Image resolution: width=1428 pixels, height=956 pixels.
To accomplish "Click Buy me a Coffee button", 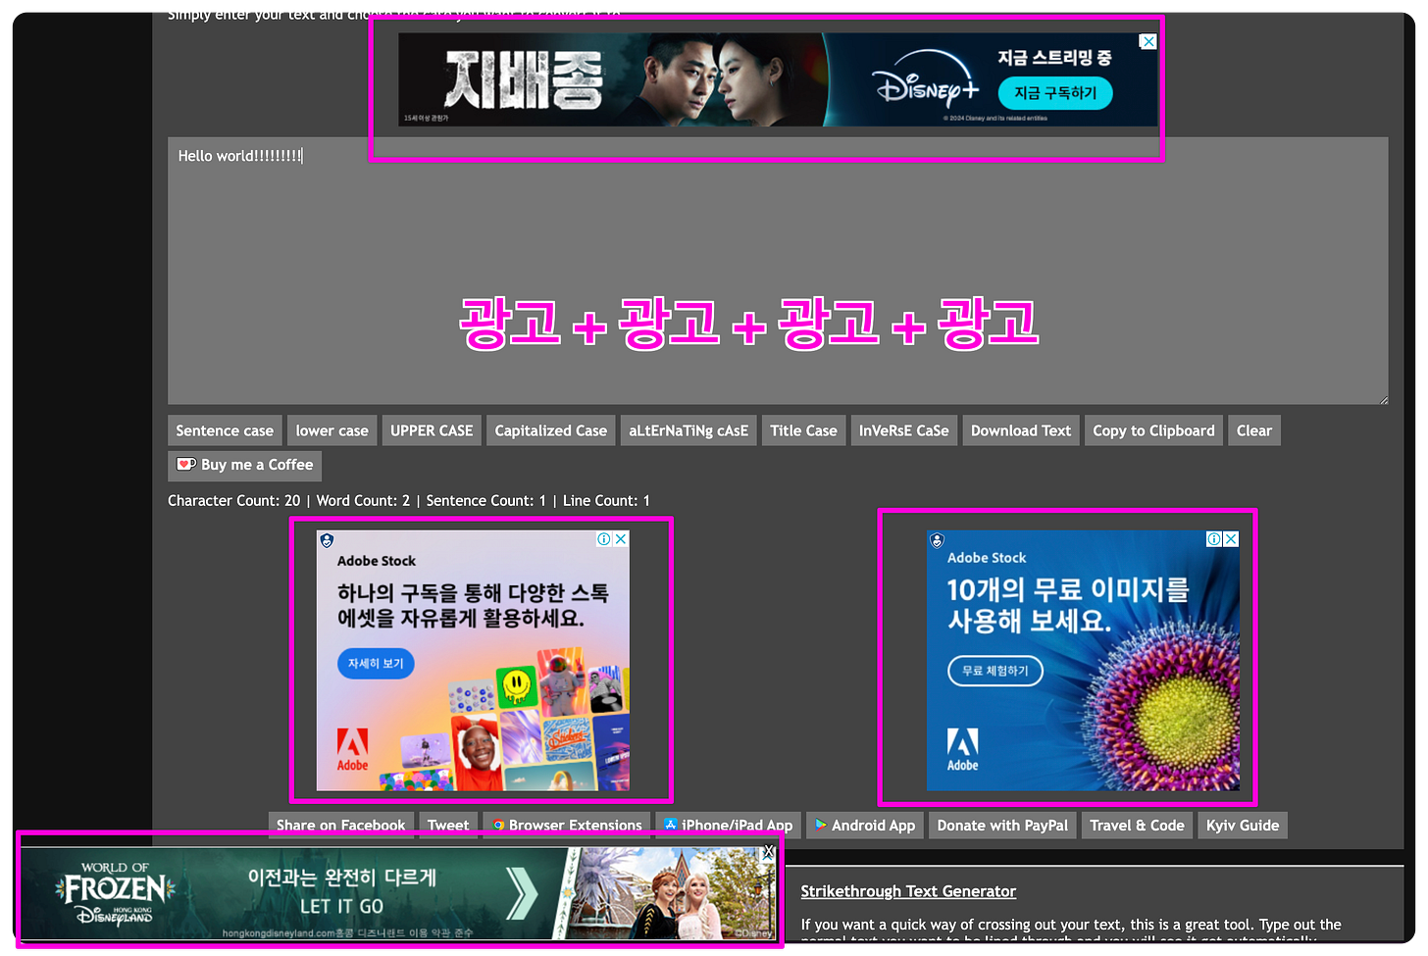I will [244, 465].
